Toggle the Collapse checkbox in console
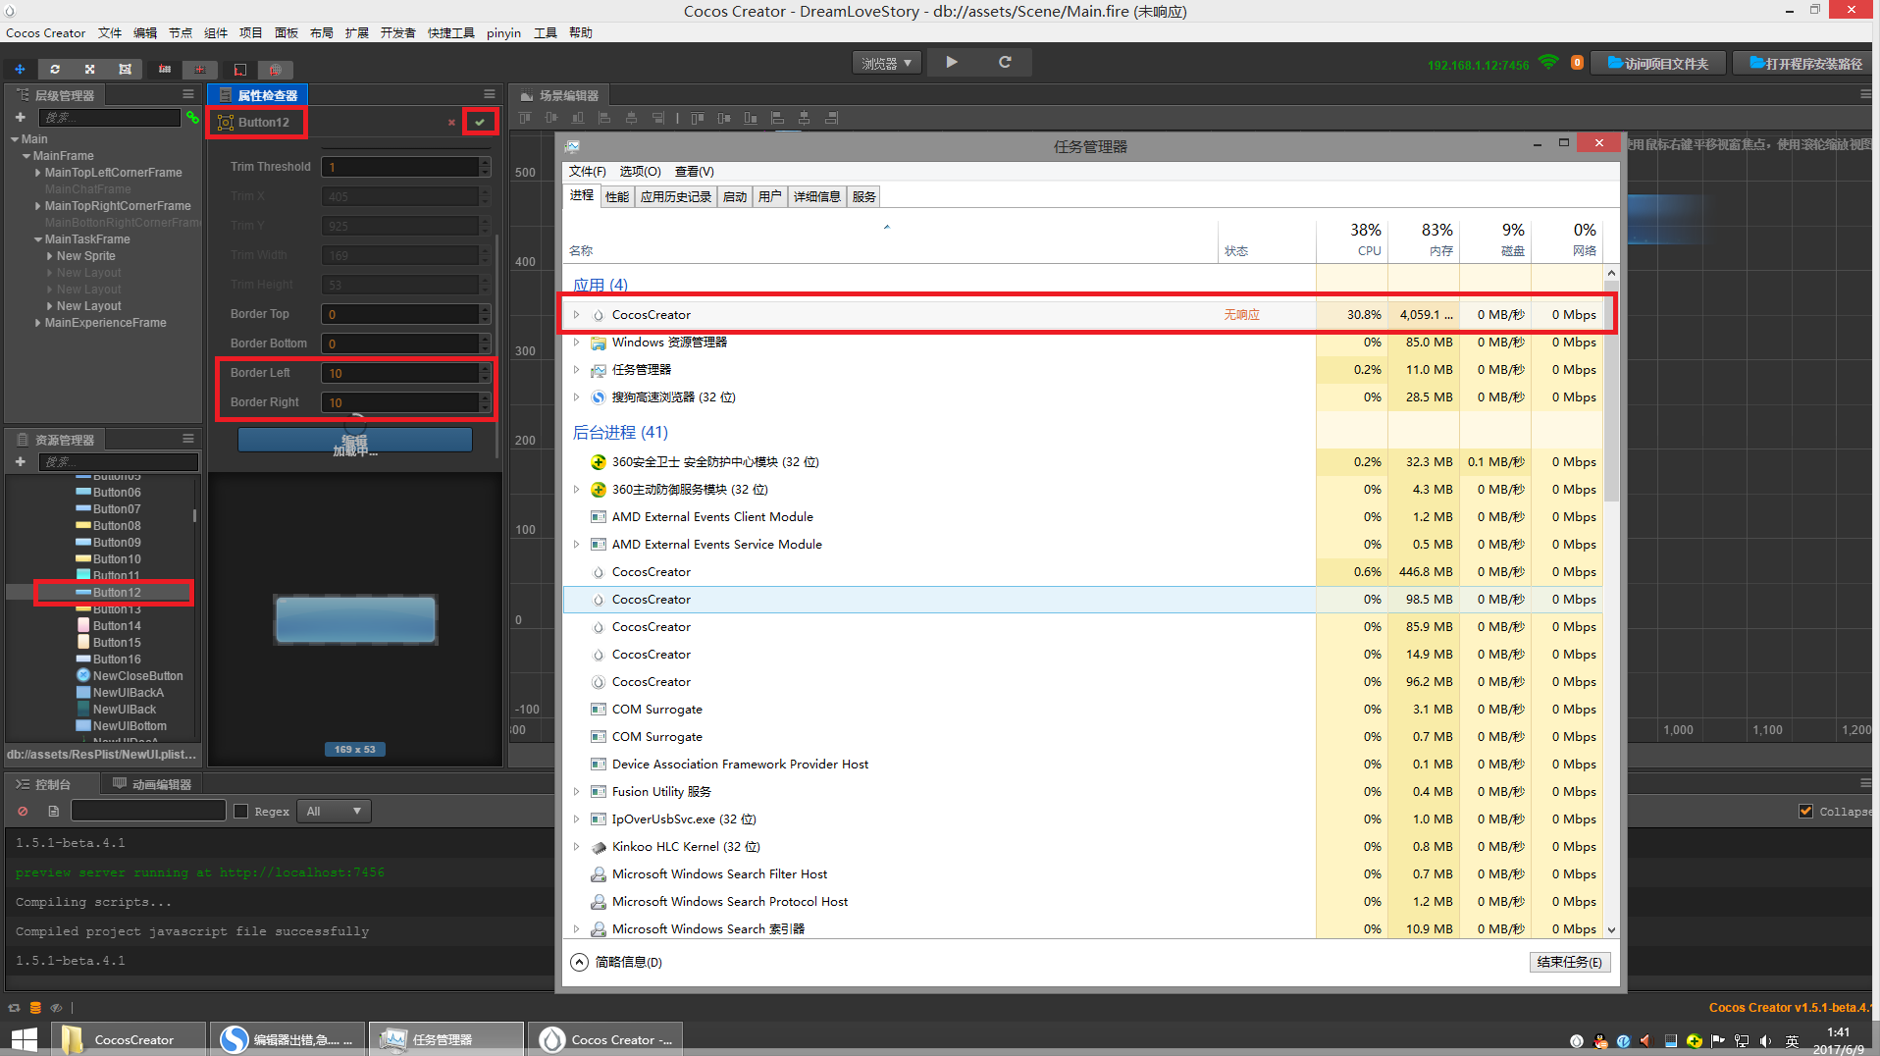This screenshot has height=1056, width=1880. point(1805,812)
